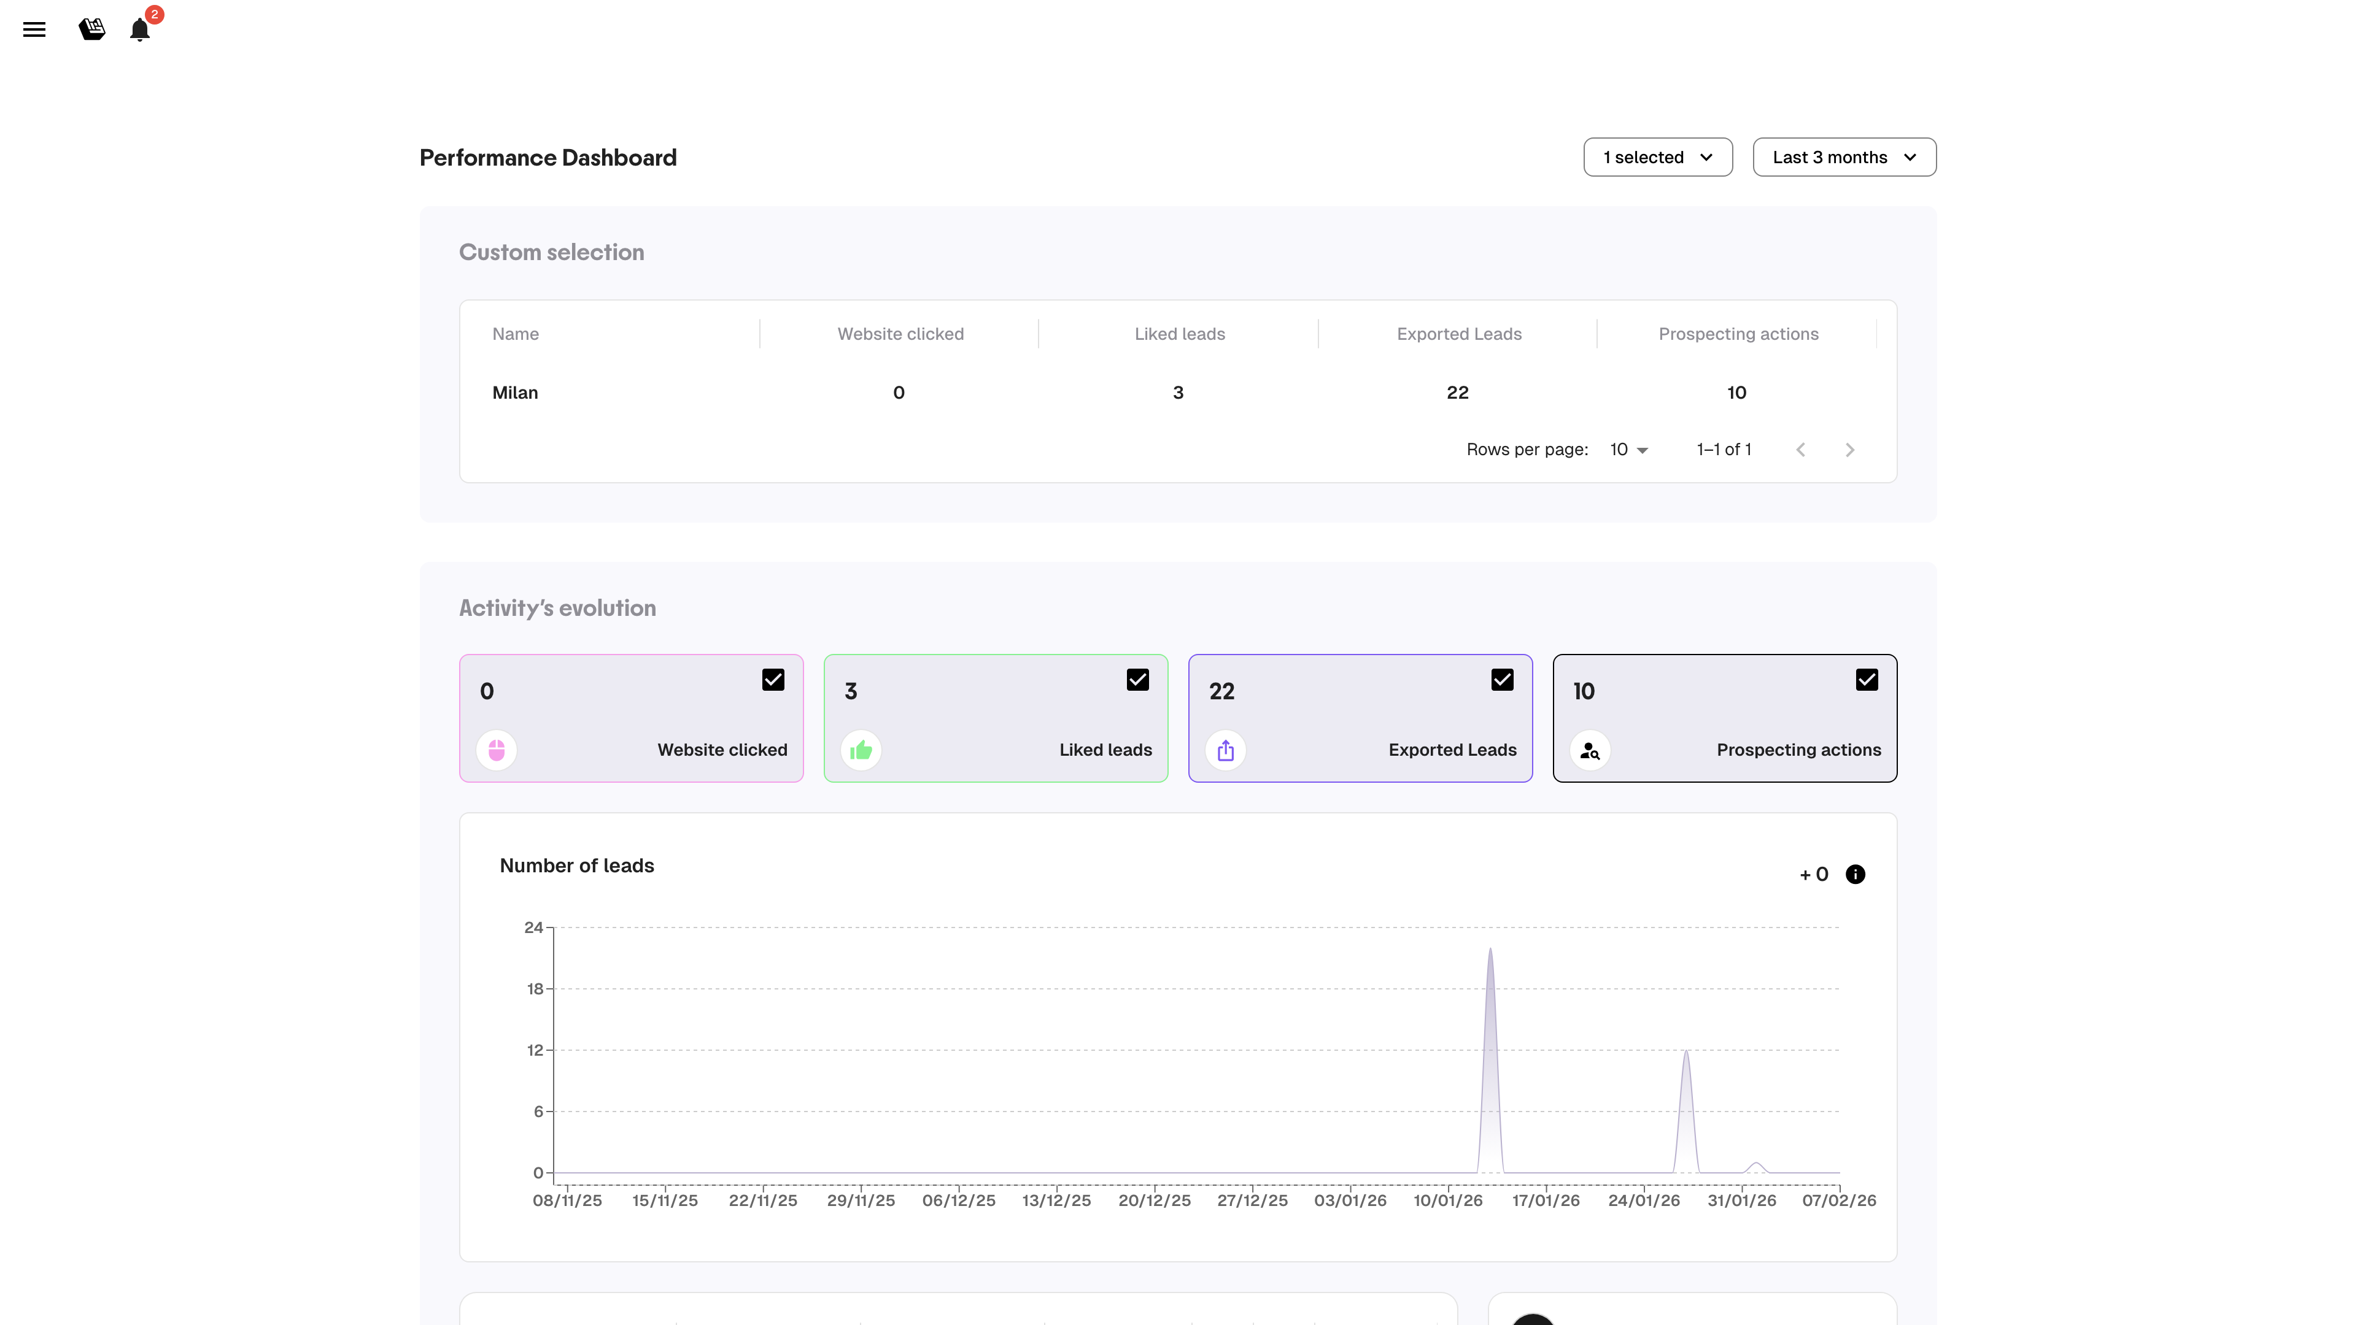Screen dimensions: 2357x1325
Task: Expand the 'Last 3 months' dropdown
Action: click(1844, 157)
